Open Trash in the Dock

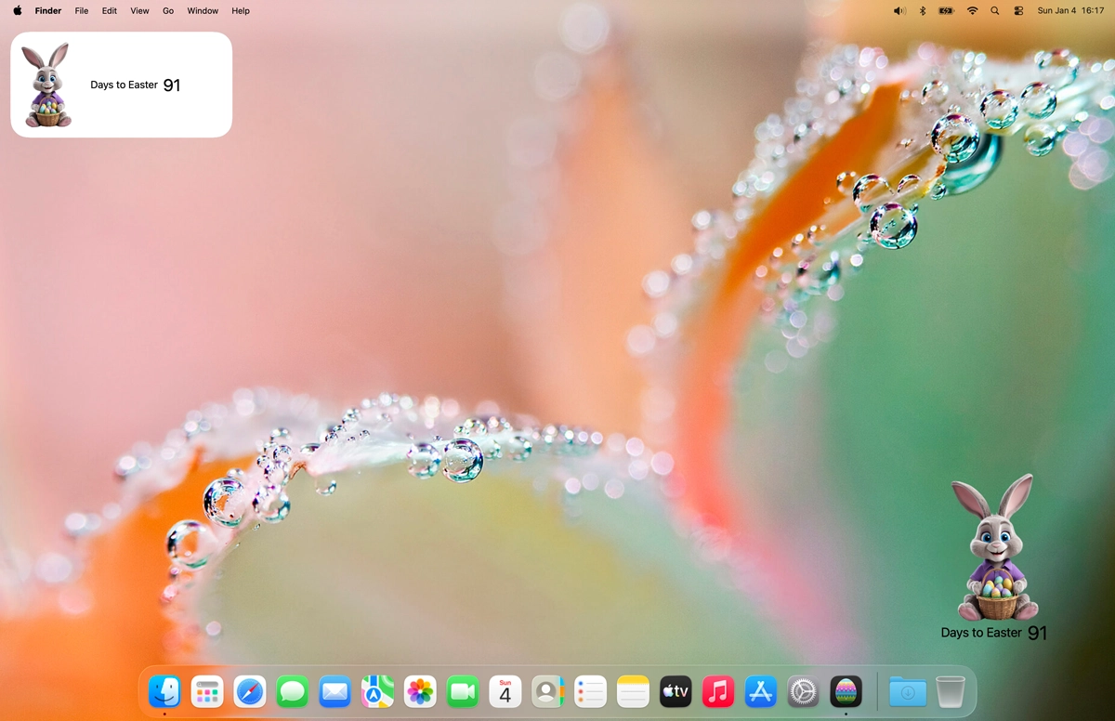click(x=951, y=691)
